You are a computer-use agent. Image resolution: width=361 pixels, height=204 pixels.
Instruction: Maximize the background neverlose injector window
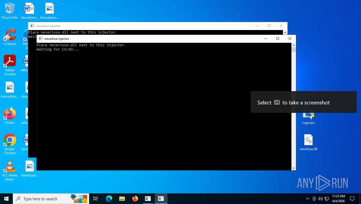(269, 26)
